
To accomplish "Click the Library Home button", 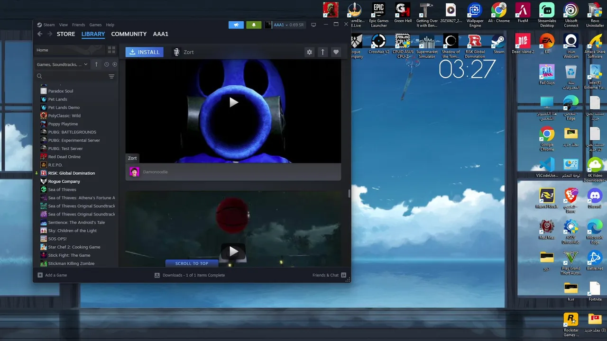I will click(x=70, y=50).
